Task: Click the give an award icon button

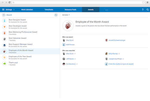Action: pos(106,64)
